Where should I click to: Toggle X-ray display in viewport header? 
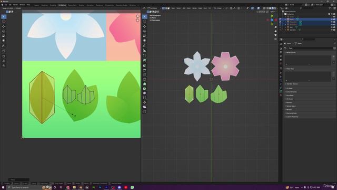(264, 8)
